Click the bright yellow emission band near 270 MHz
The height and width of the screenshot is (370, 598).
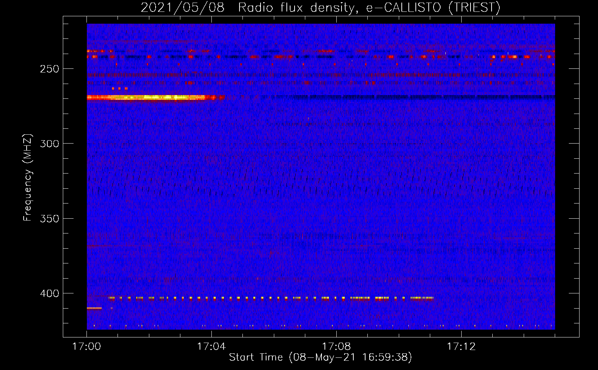click(x=155, y=98)
